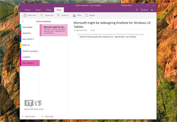Toggle Rule Lines on the page
This screenshot has height=122, width=177.
[x=30, y=15]
